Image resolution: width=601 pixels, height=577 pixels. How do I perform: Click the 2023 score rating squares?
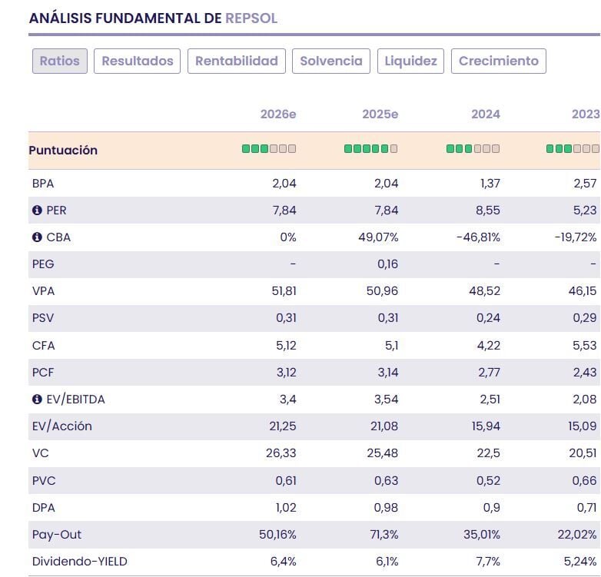[x=573, y=149]
